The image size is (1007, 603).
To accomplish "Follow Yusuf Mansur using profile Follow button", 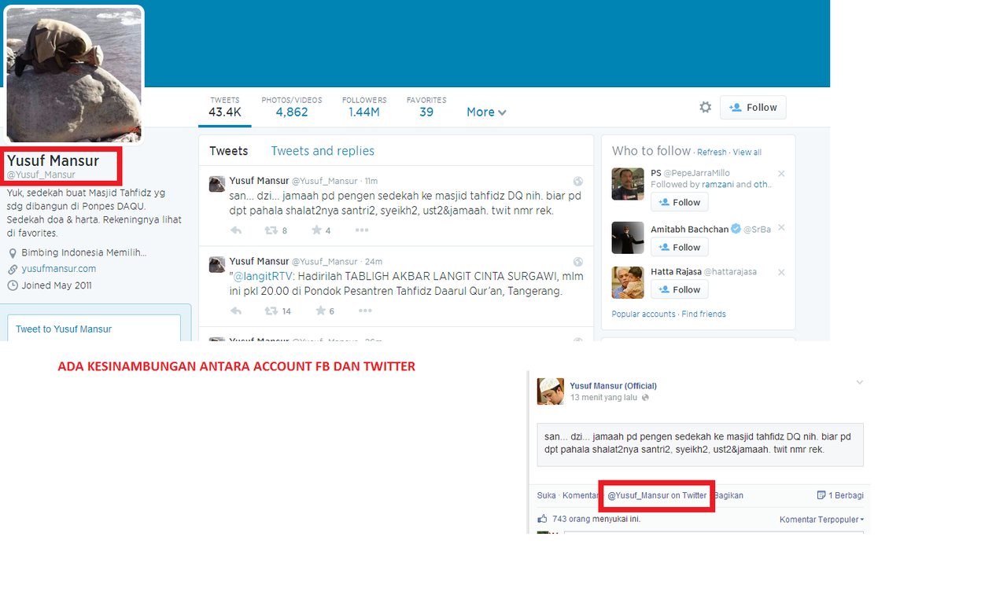I will [753, 108].
